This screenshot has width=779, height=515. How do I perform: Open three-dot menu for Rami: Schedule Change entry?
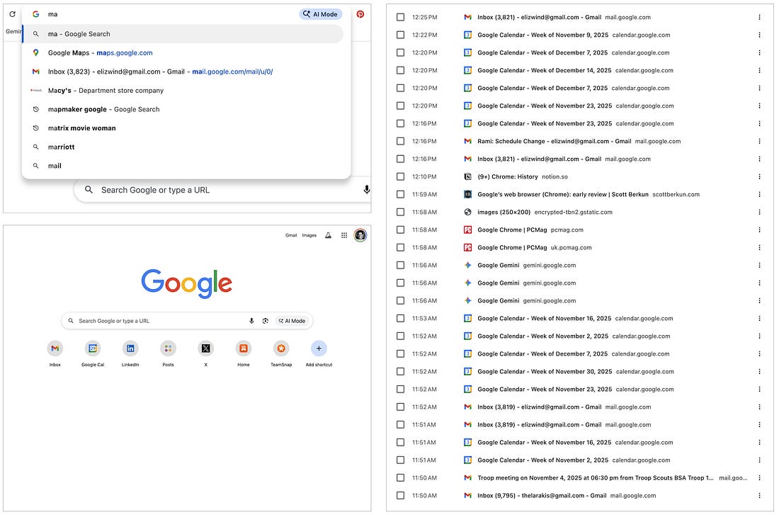coord(759,141)
